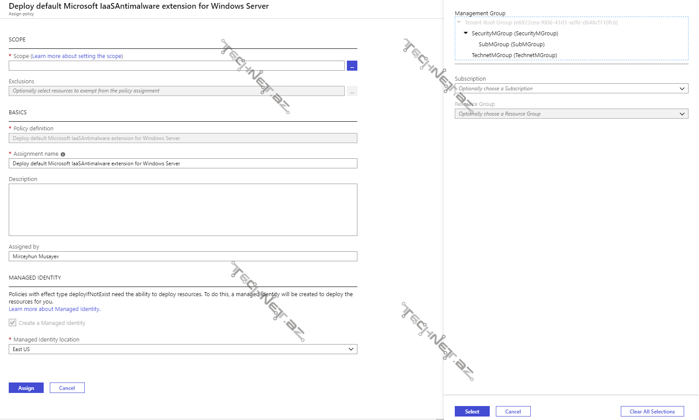This screenshot has height=420, width=699.
Task: Cancel the scope selection panel
Action: pyautogui.click(x=513, y=412)
